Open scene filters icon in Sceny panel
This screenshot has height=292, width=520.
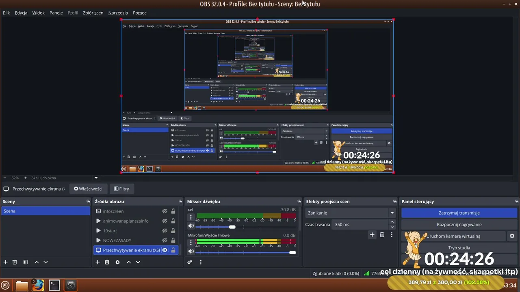(25, 262)
